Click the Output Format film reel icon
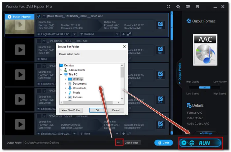This screenshot has height=152, width=231. (x=189, y=21)
